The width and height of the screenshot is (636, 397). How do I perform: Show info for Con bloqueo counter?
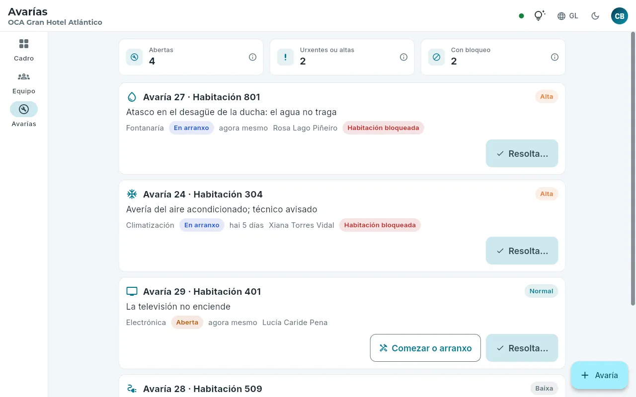(555, 57)
